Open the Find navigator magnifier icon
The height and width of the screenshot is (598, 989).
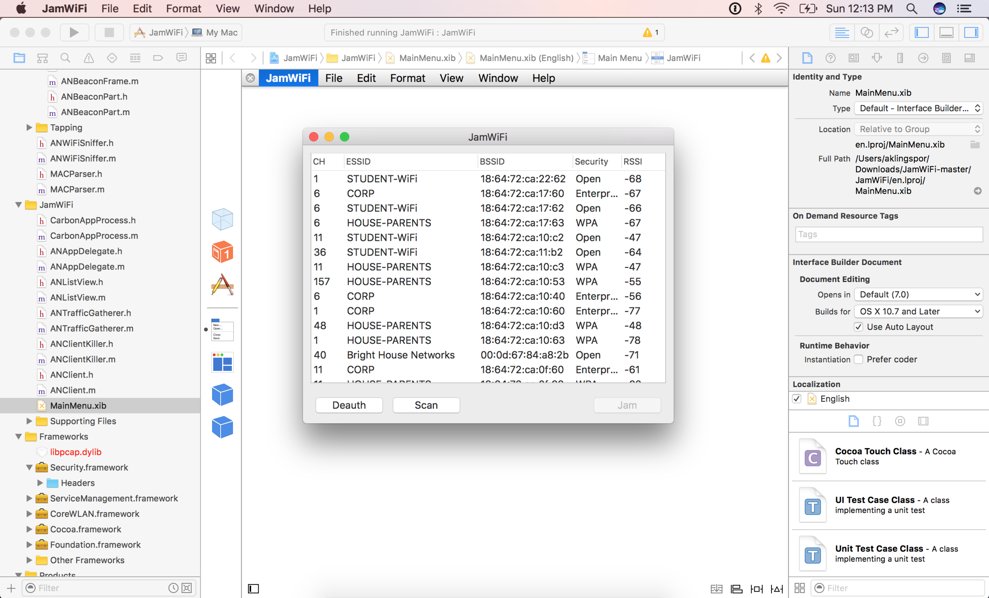65,58
